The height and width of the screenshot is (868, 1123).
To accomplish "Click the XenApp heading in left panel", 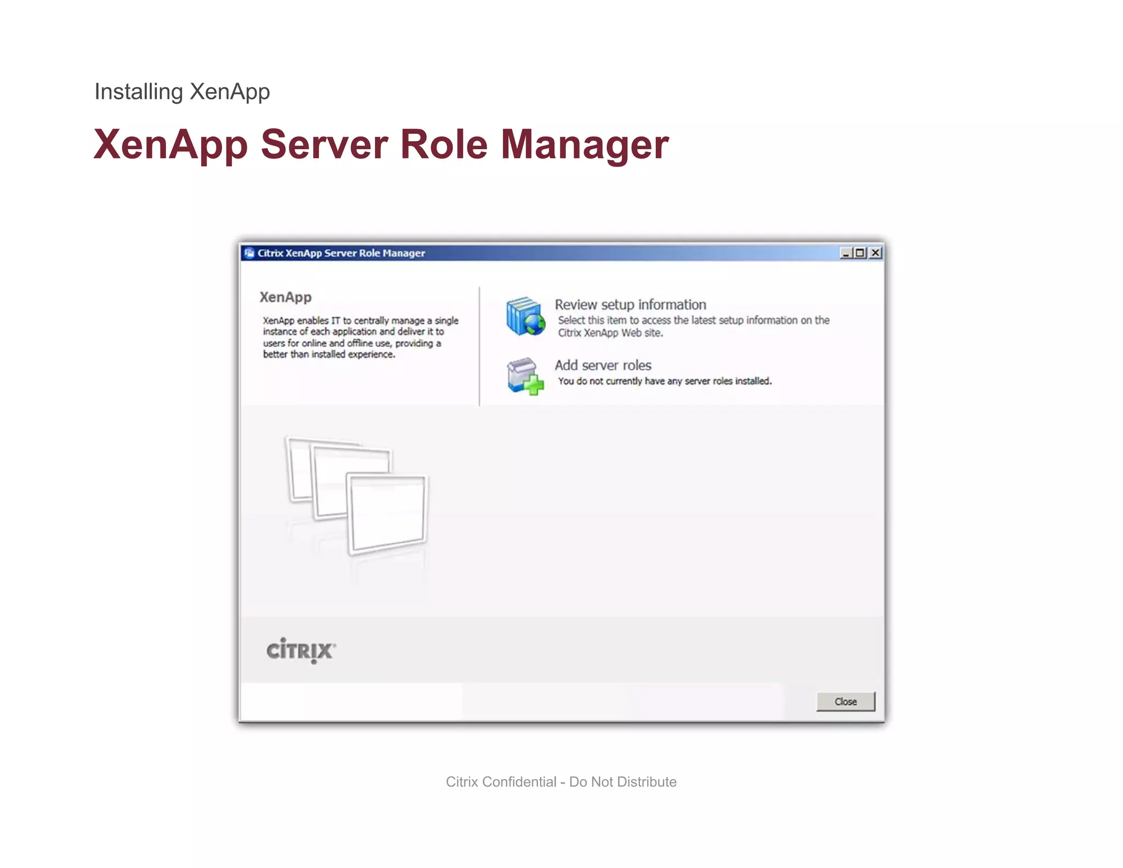I will 285,297.
